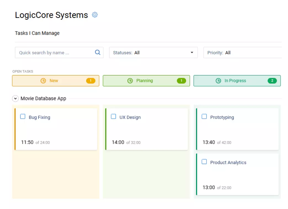Click clock icon in New status header

43,81
